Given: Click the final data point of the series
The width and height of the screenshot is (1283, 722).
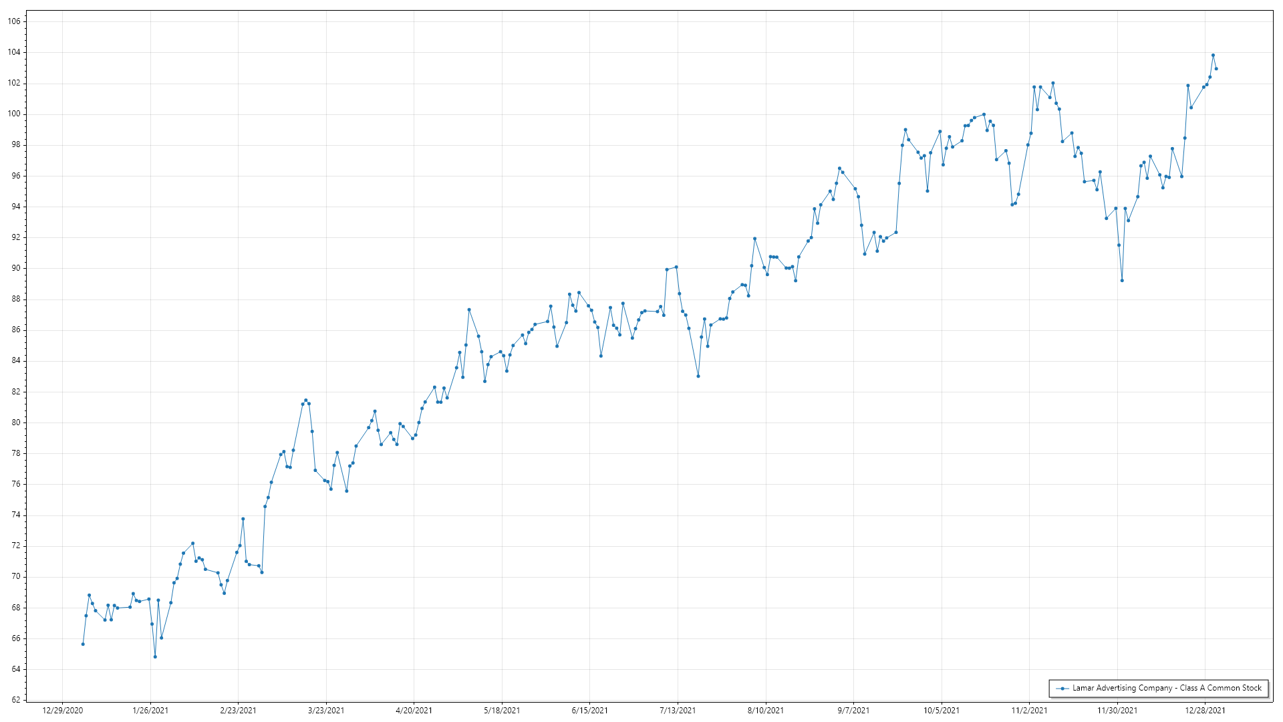Looking at the screenshot, I should tap(1216, 69).
